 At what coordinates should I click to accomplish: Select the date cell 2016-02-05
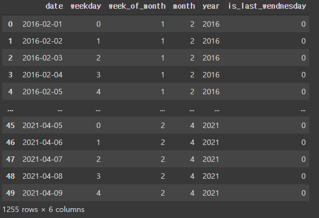point(43,92)
